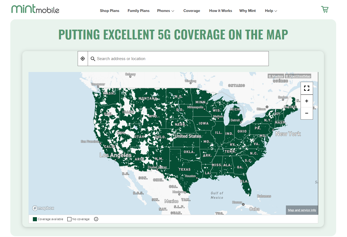The height and width of the screenshot is (237, 347).
Task: Click the Mapbox logo on the map
Action: coord(43,208)
